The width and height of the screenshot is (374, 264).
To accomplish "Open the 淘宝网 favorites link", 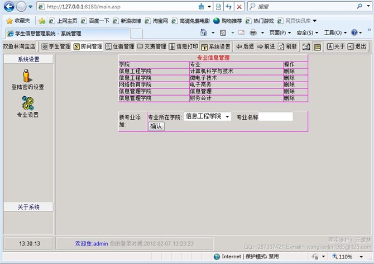I will (x=156, y=21).
